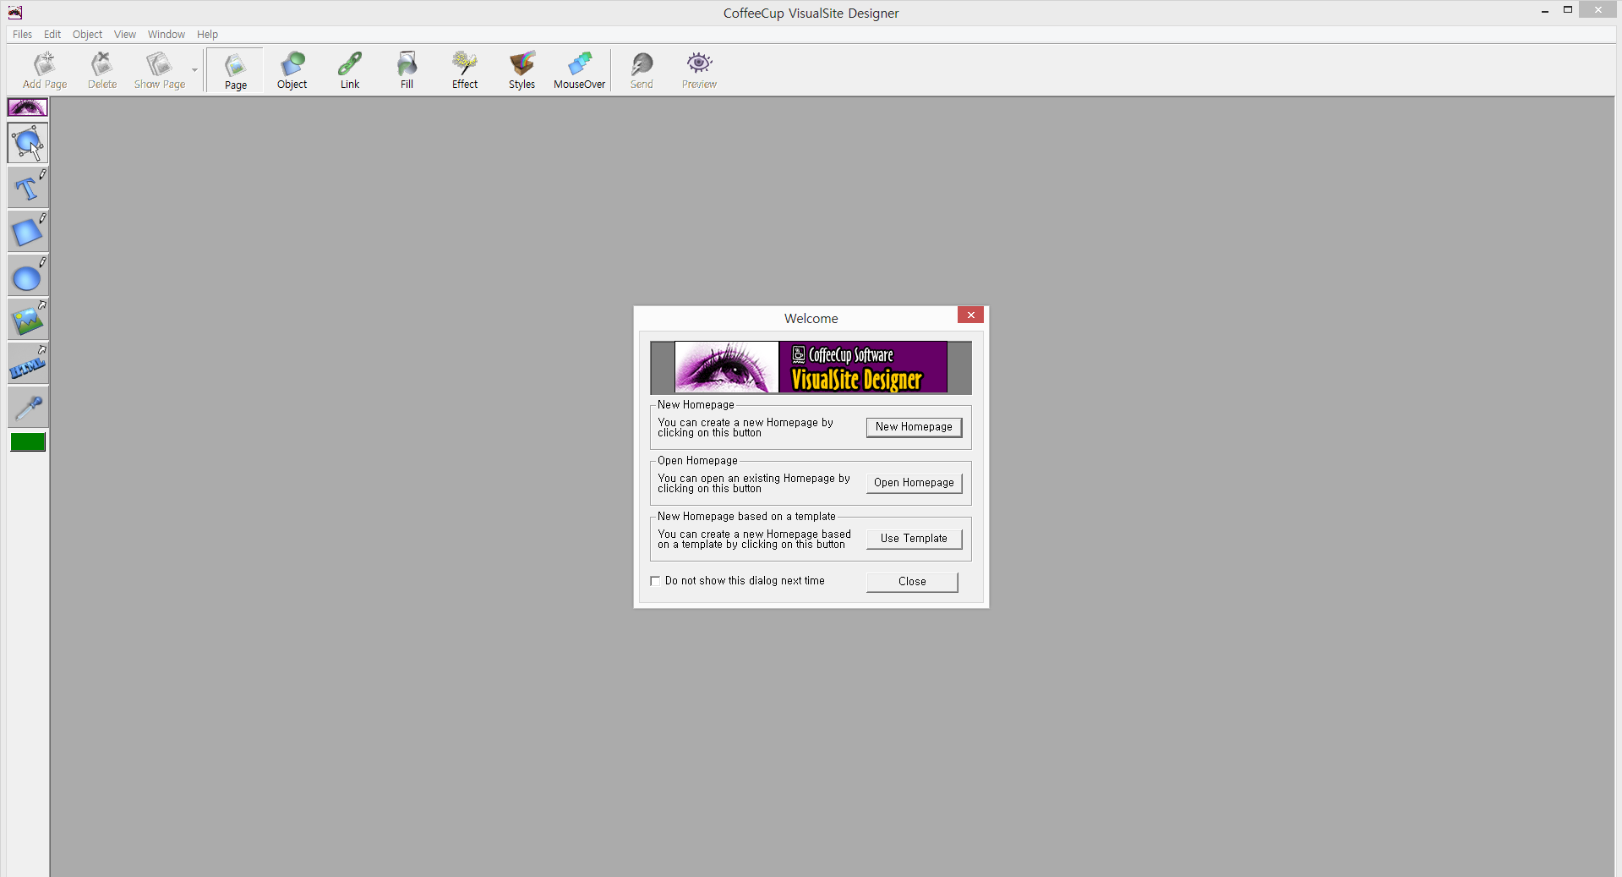Open the Help menu

(x=207, y=35)
